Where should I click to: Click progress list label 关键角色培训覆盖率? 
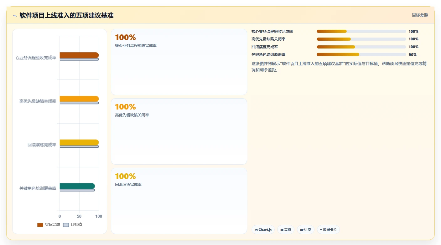point(268,55)
